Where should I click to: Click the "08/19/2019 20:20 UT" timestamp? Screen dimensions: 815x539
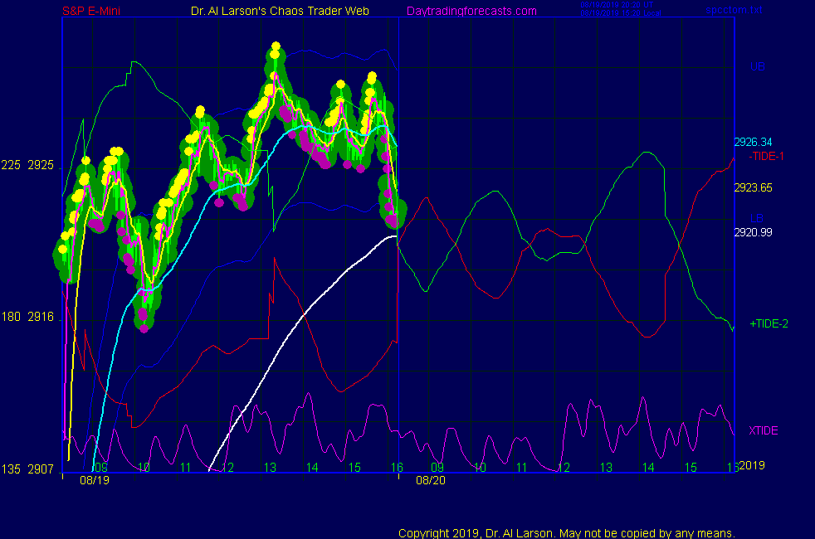pyautogui.click(x=617, y=5)
